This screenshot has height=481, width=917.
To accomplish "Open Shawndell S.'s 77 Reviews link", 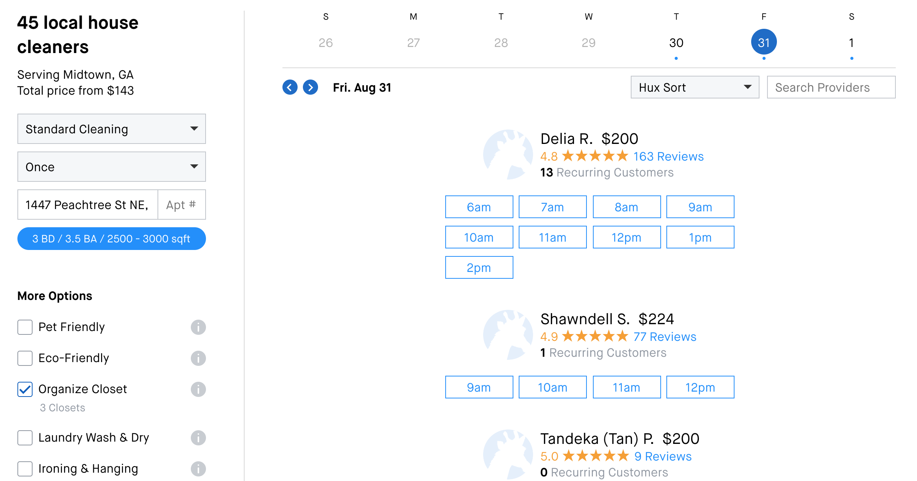I will click(x=664, y=337).
